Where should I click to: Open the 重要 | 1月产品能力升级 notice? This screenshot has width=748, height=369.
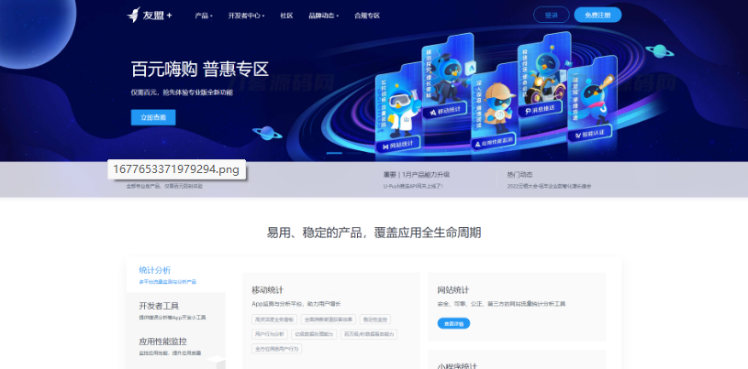click(417, 175)
